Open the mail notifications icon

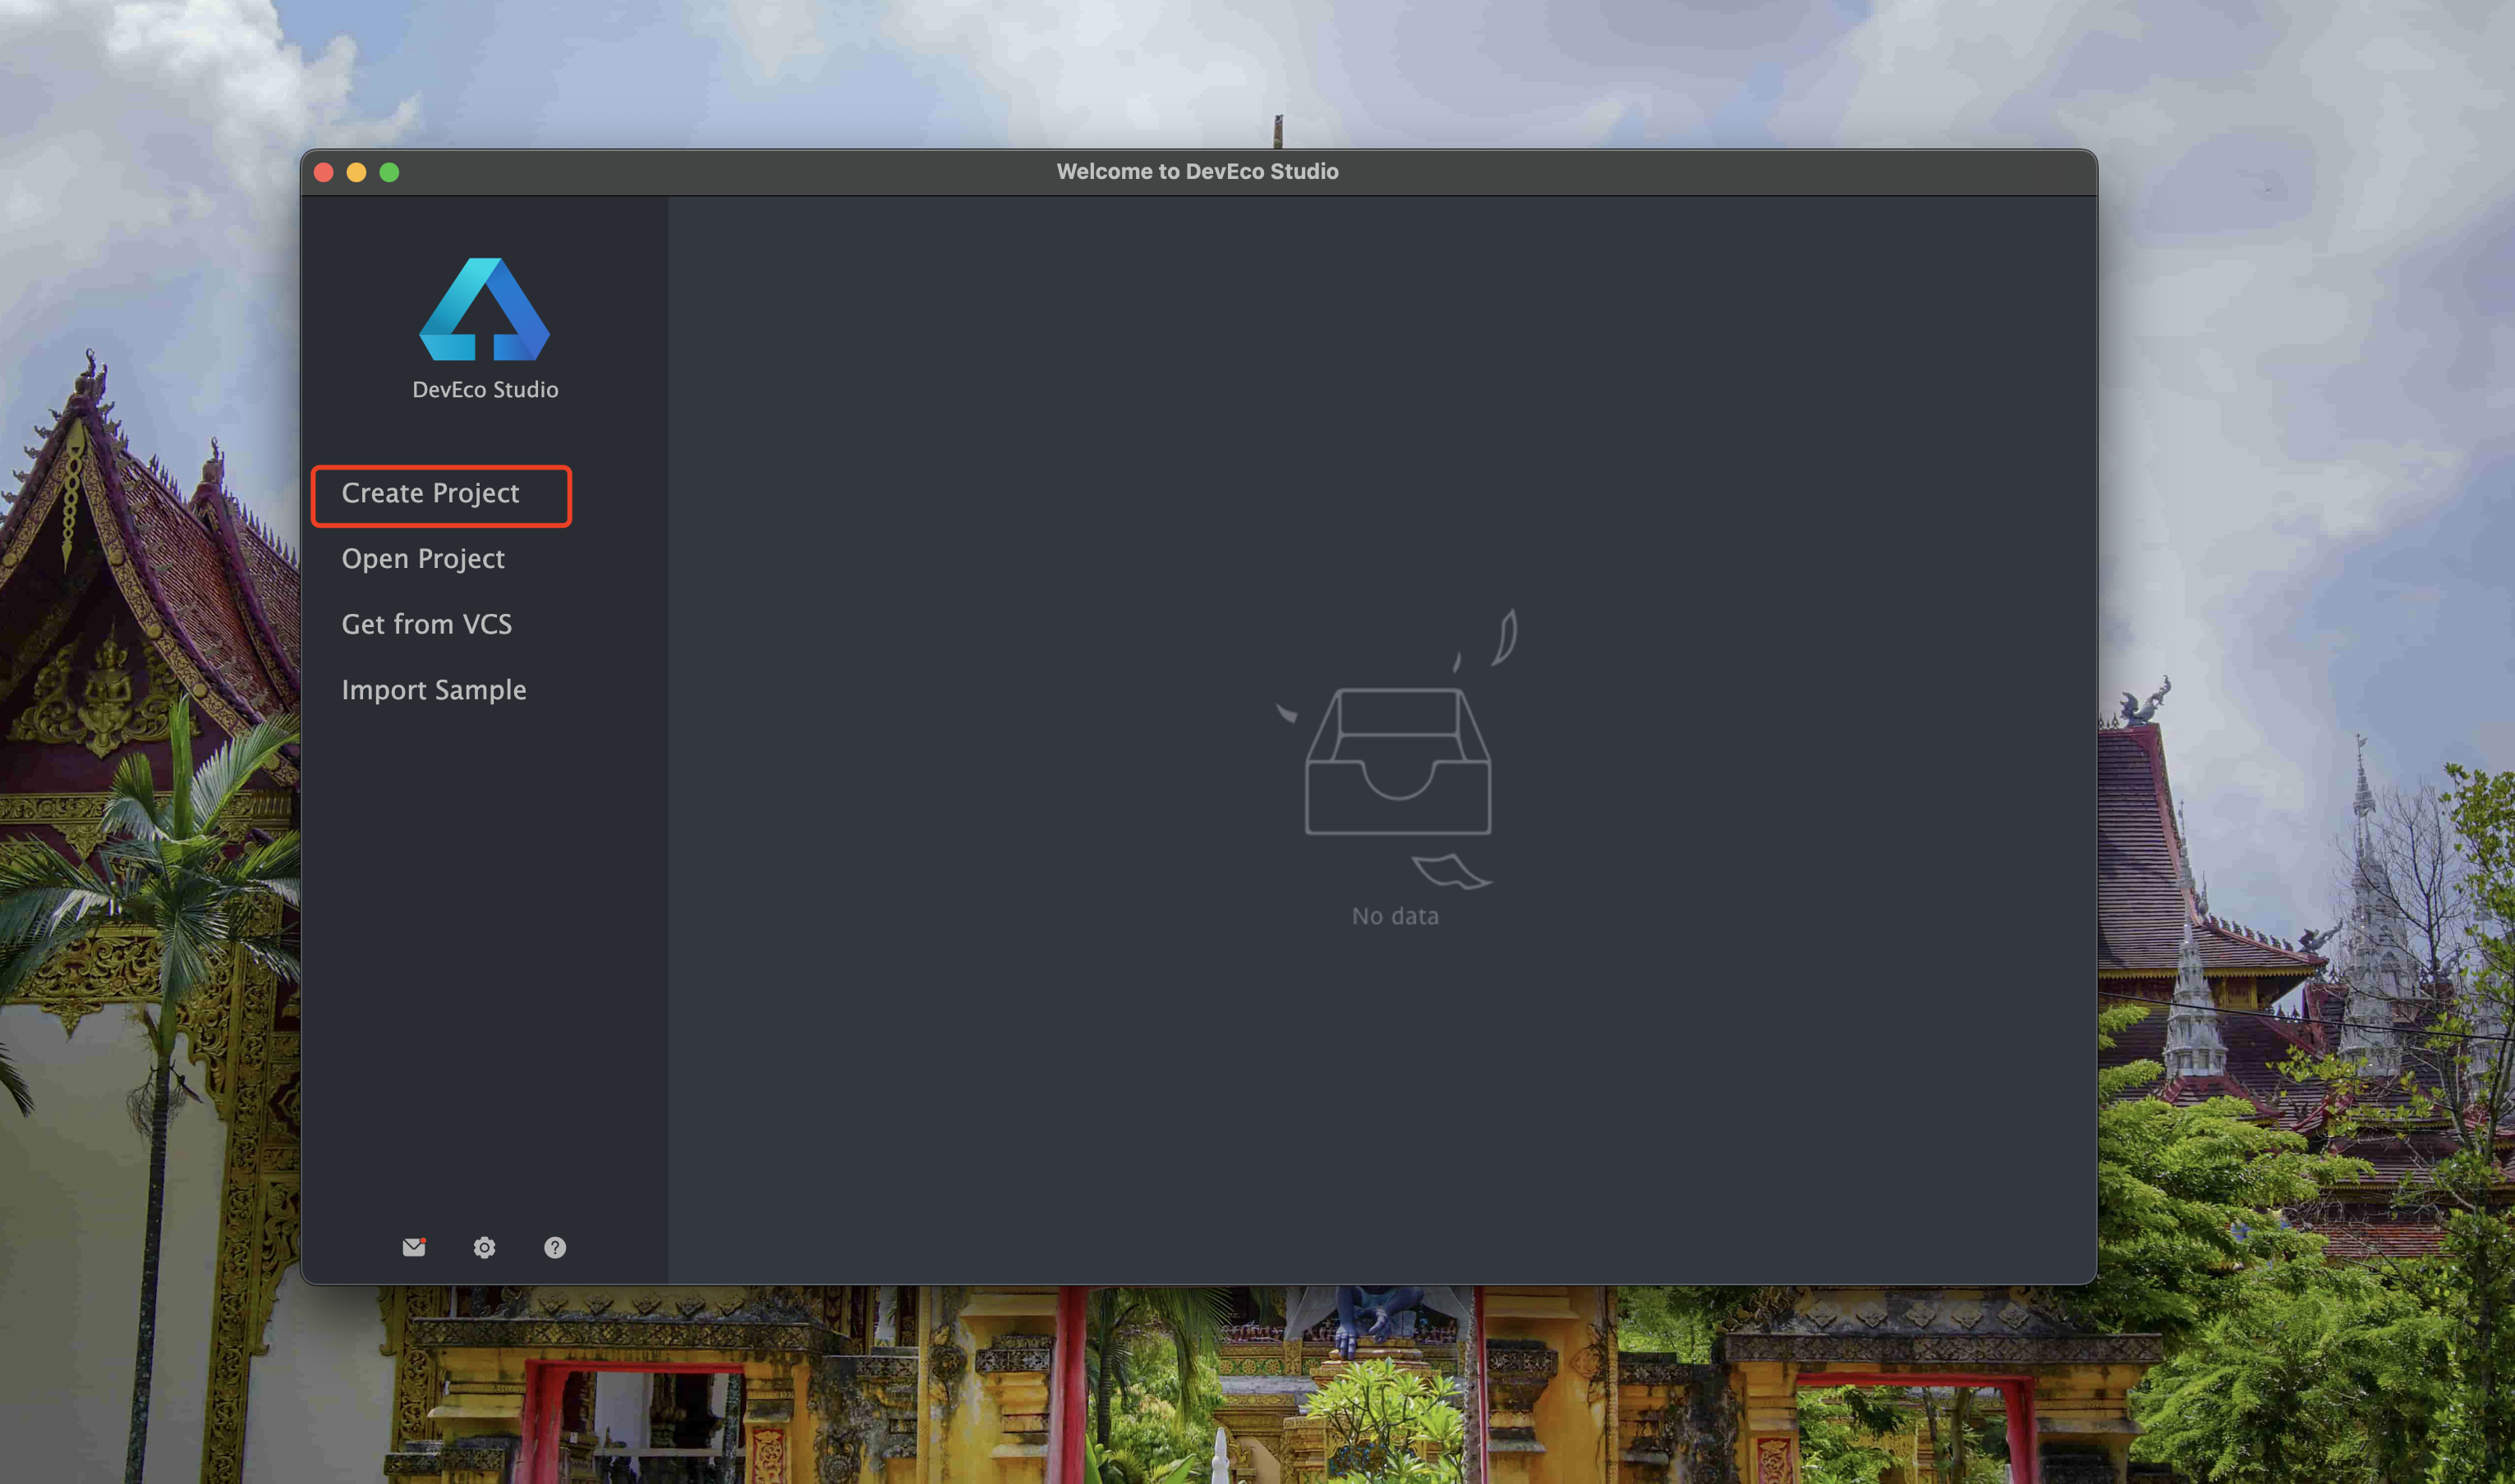(x=413, y=1247)
